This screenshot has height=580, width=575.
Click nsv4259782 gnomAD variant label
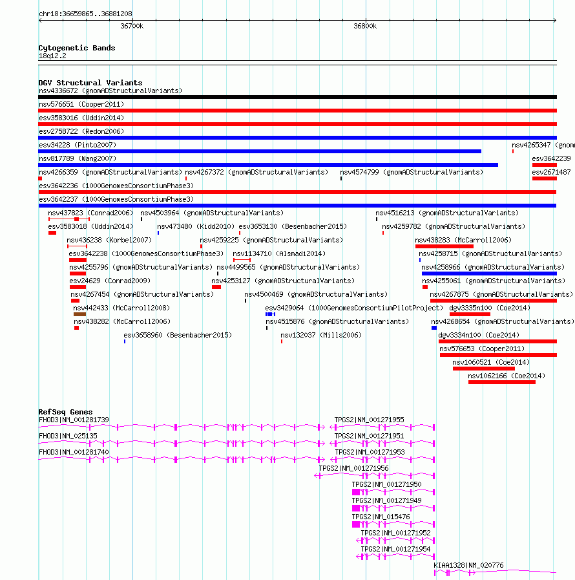pos(454,226)
